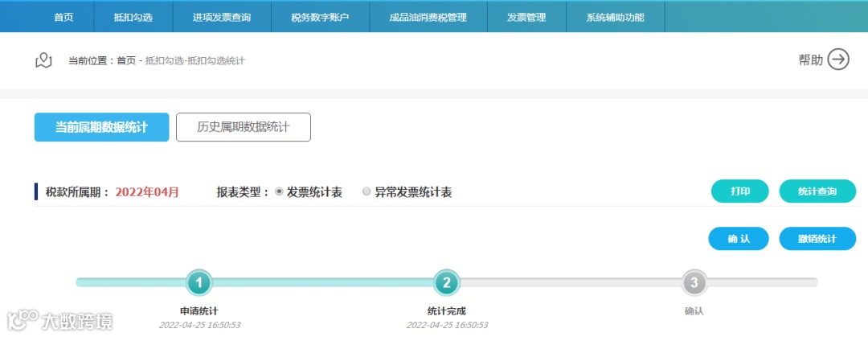Click the 确认 step label under step 3
This screenshot has width=868, height=337.
pos(694,311)
